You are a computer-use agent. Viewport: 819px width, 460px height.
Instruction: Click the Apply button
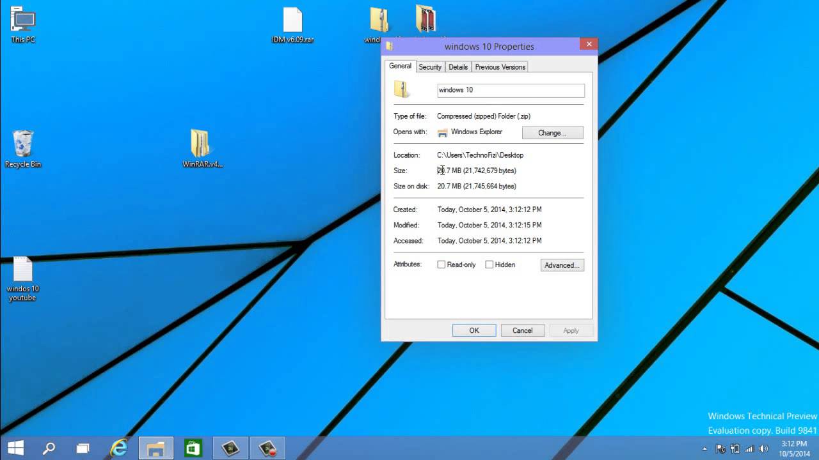(571, 330)
